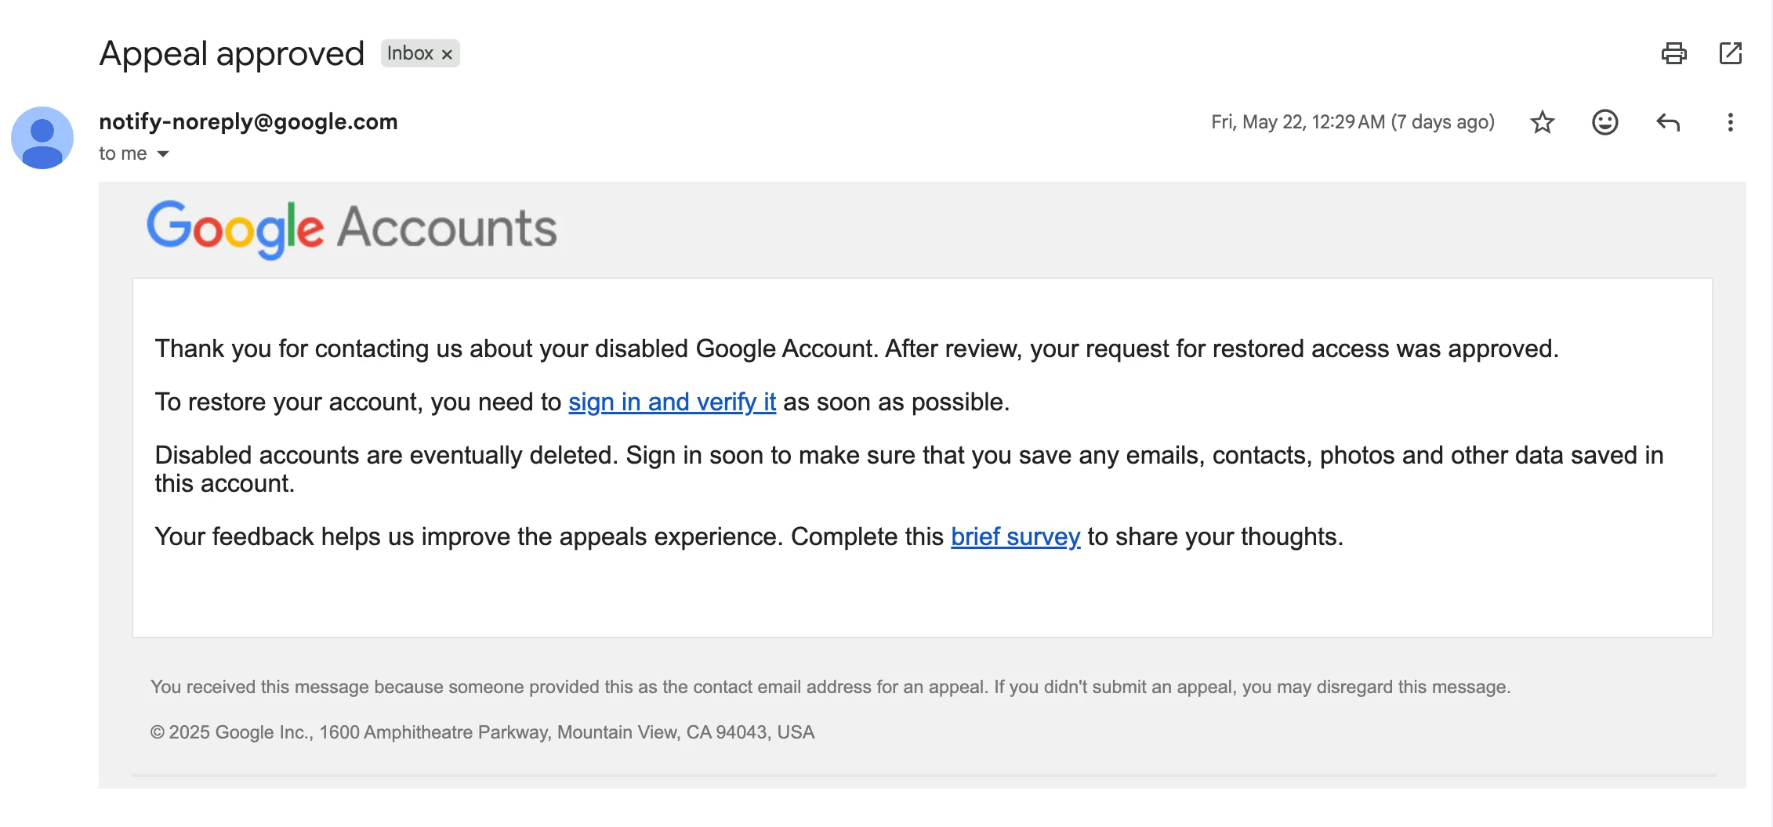Star the Appeal approved message
This screenshot has height=827, width=1773.
tap(1542, 122)
